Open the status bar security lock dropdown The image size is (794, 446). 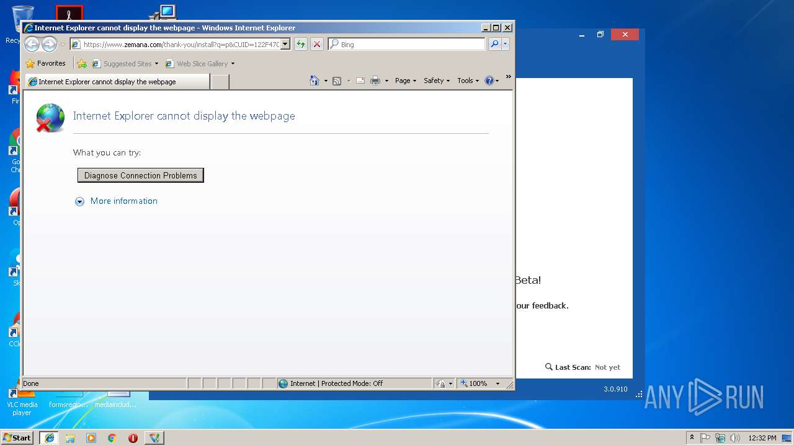[444, 383]
